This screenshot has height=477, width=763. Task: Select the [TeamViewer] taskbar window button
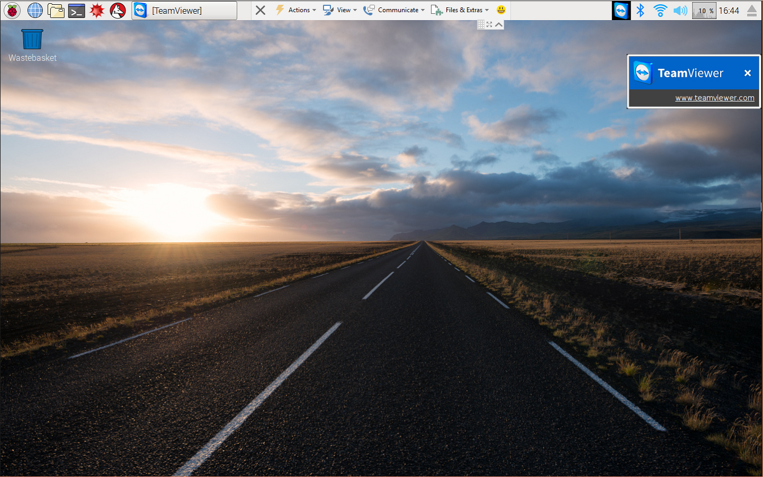click(x=184, y=10)
